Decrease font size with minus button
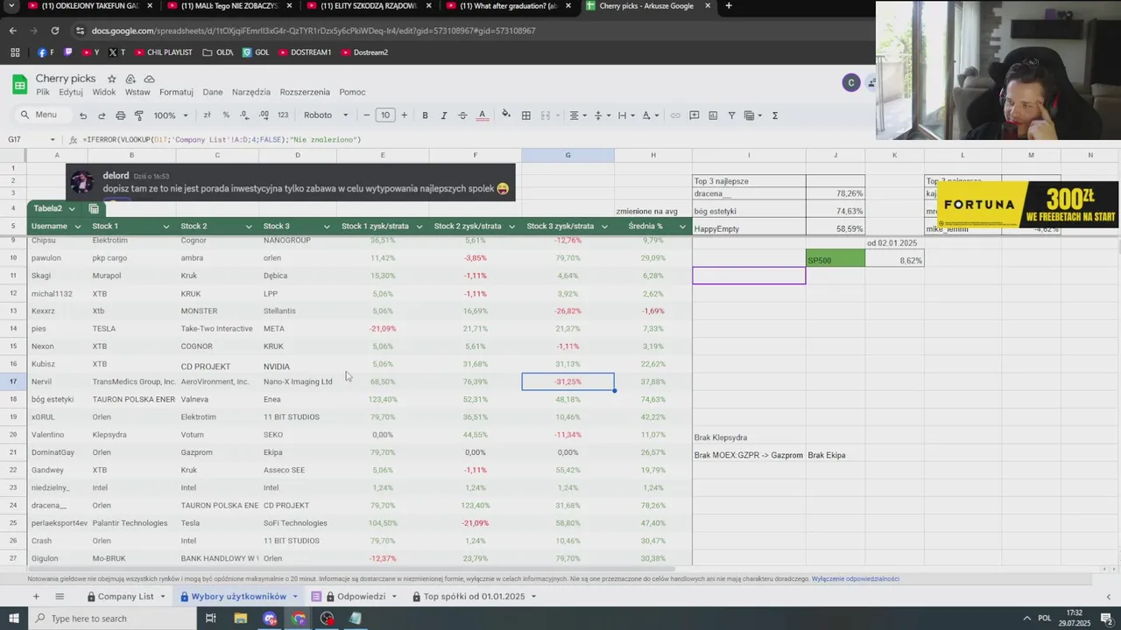The width and height of the screenshot is (1121, 630). (367, 115)
